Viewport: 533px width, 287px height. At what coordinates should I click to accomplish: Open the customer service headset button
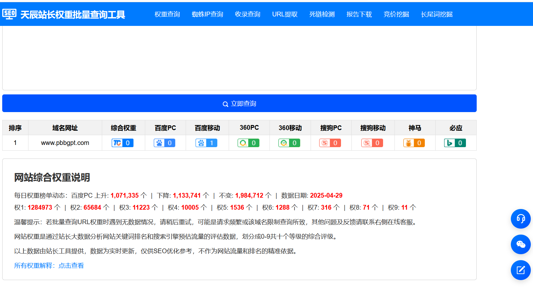(520, 219)
